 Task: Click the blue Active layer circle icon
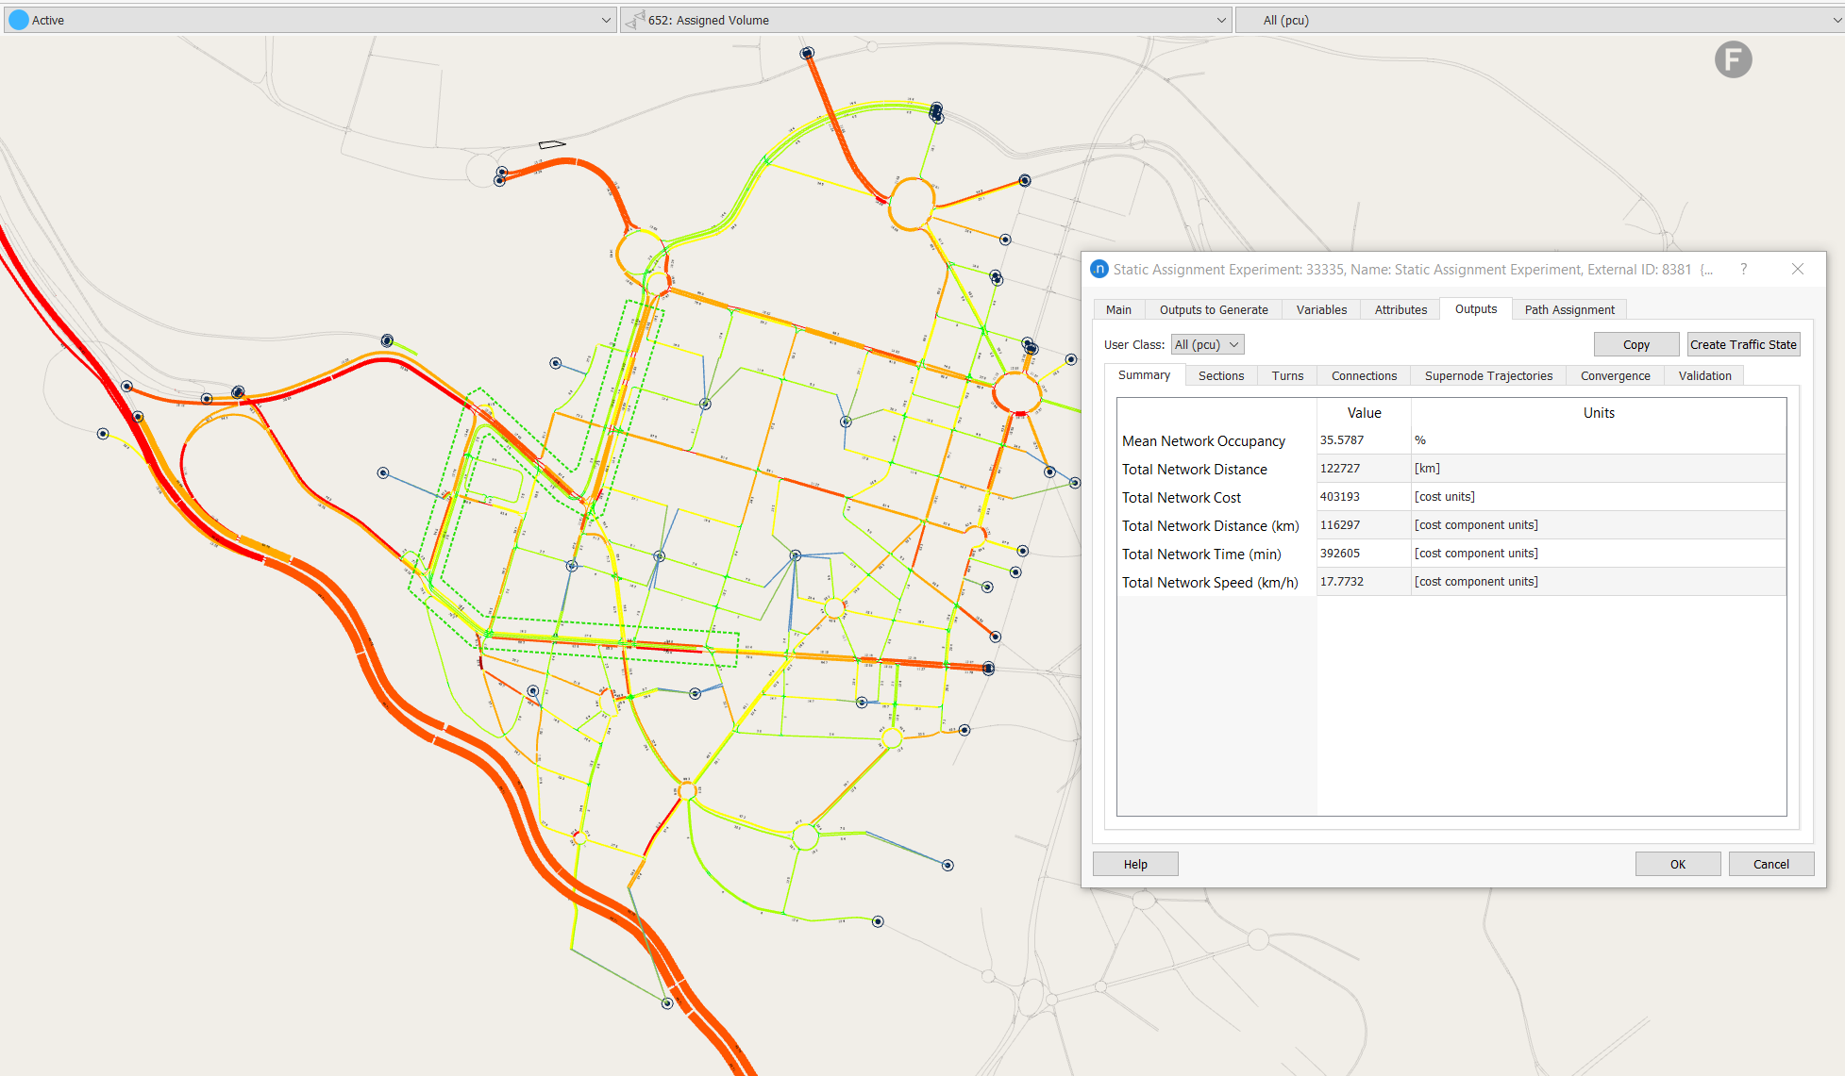tap(18, 20)
